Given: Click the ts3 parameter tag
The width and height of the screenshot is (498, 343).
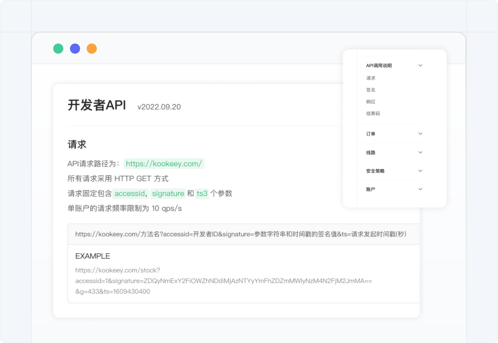Looking at the screenshot, I should [202, 194].
